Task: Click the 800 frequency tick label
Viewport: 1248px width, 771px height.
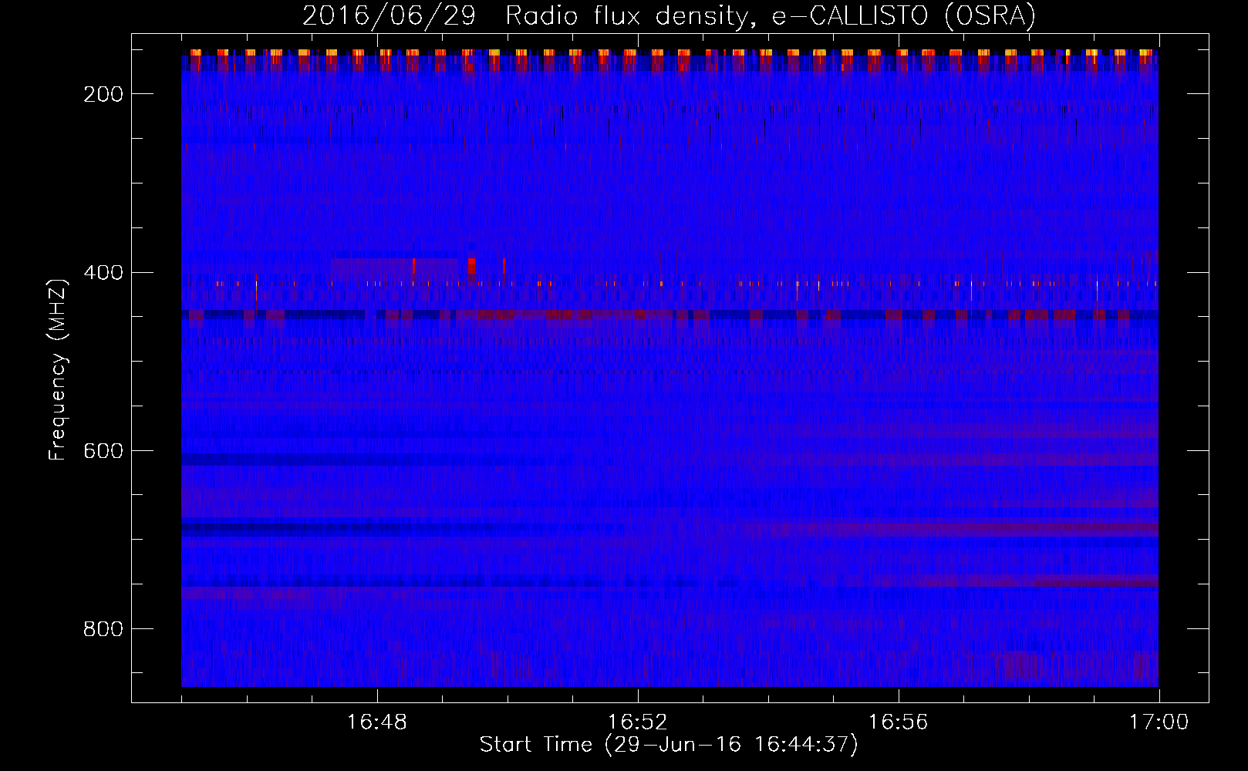Action: [103, 629]
